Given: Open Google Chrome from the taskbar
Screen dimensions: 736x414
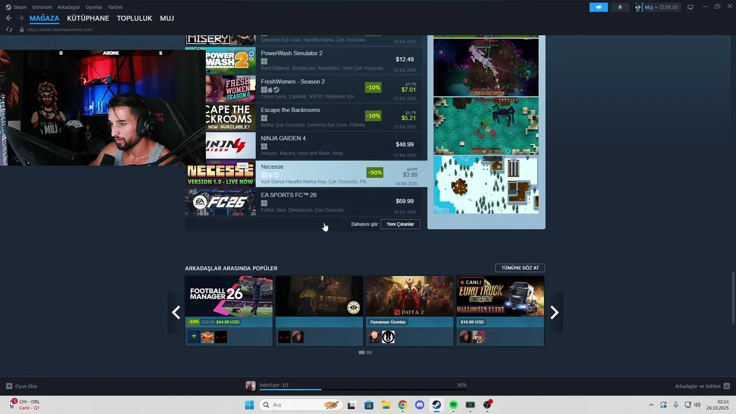Looking at the screenshot, I should 402,405.
